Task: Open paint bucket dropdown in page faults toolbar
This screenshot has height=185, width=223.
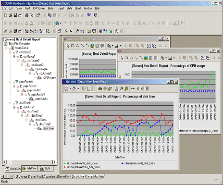Action: [x=112, y=46]
